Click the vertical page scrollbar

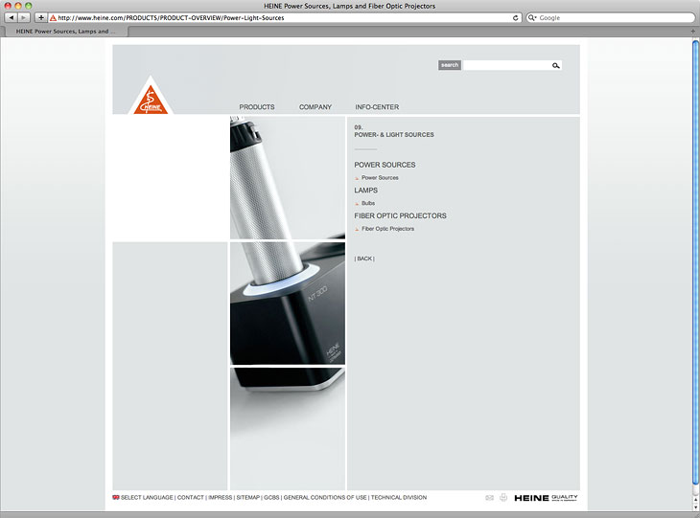coord(695,262)
